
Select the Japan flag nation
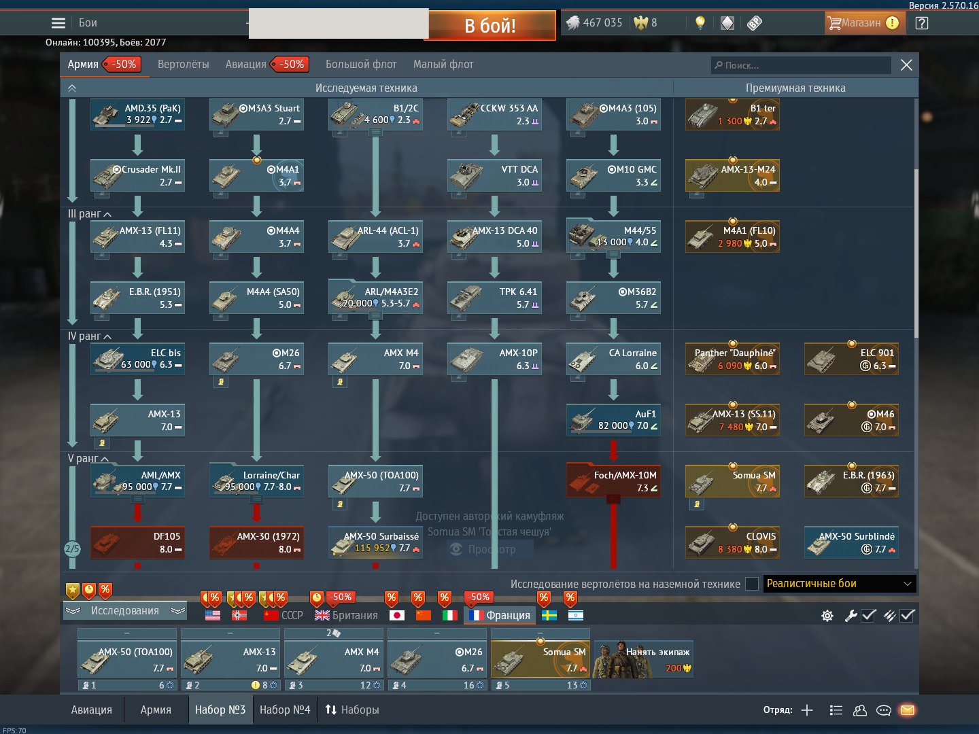point(397,615)
